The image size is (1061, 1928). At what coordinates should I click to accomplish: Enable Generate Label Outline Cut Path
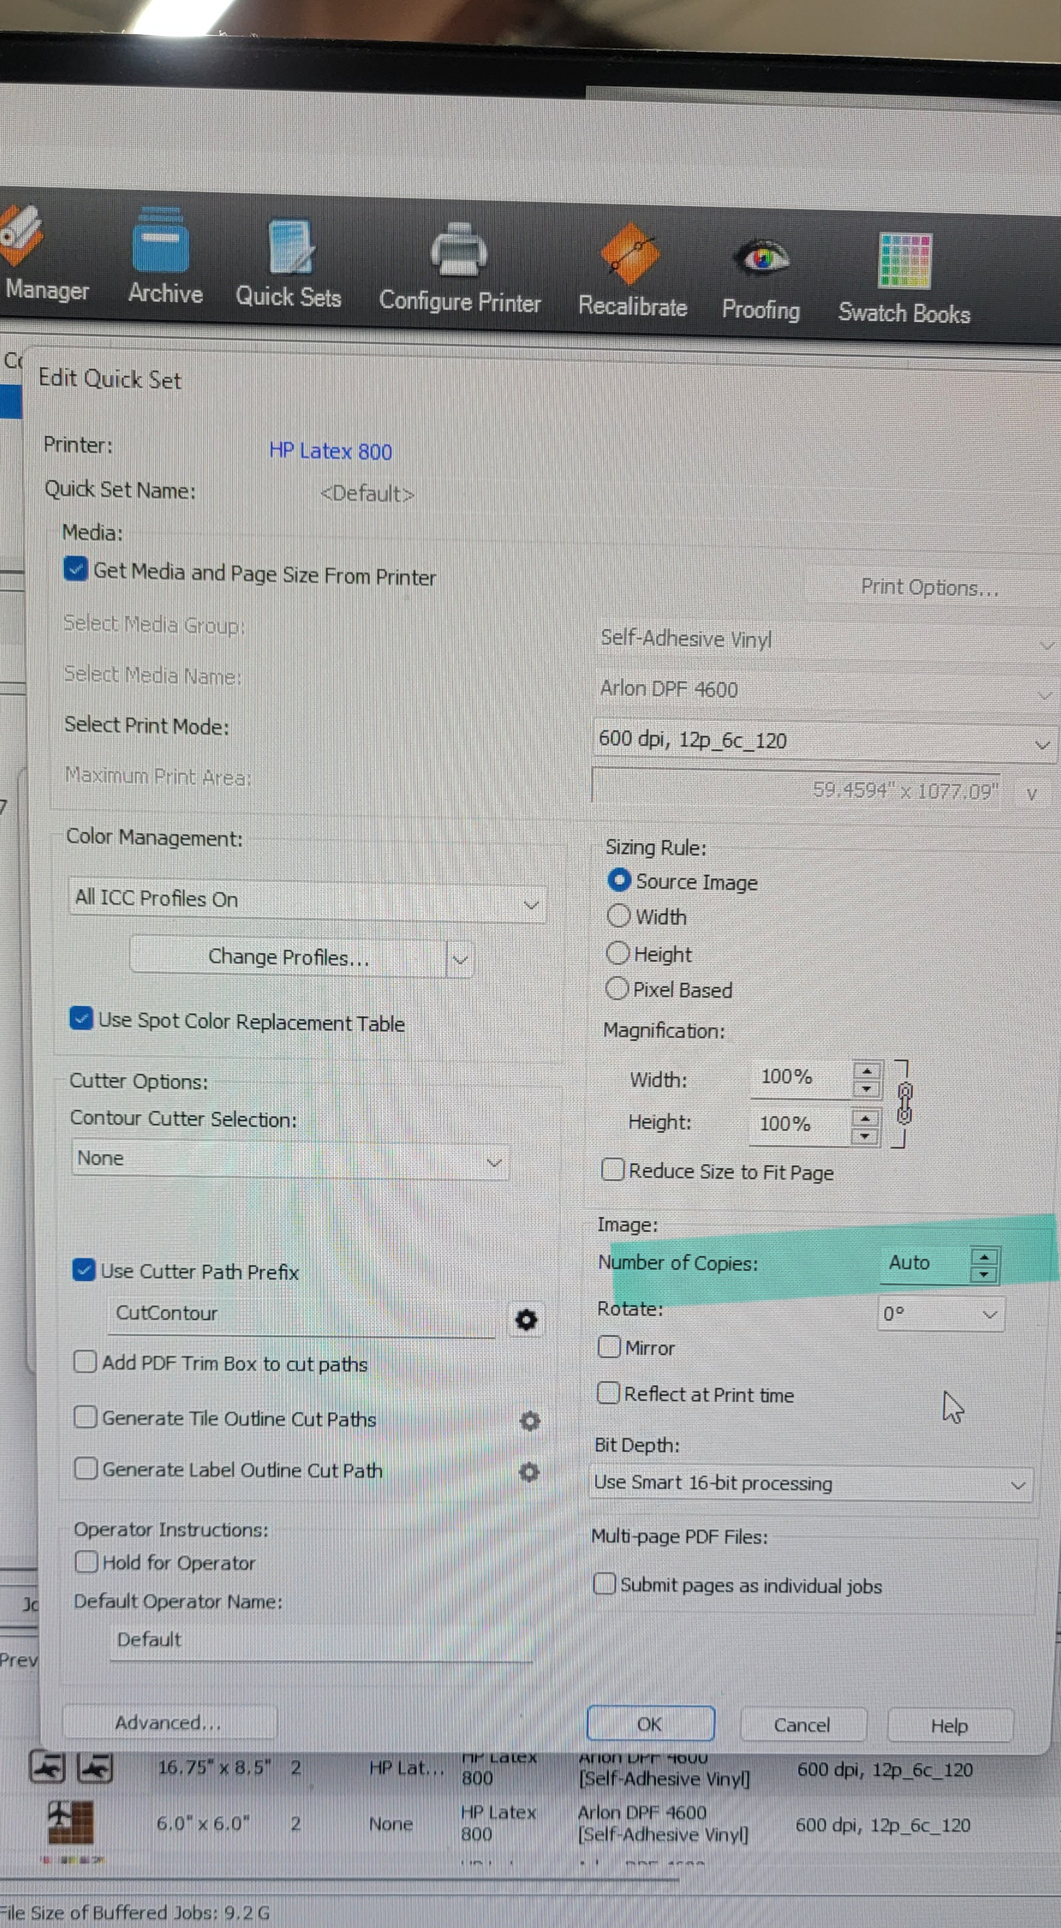pos(85,1469)
